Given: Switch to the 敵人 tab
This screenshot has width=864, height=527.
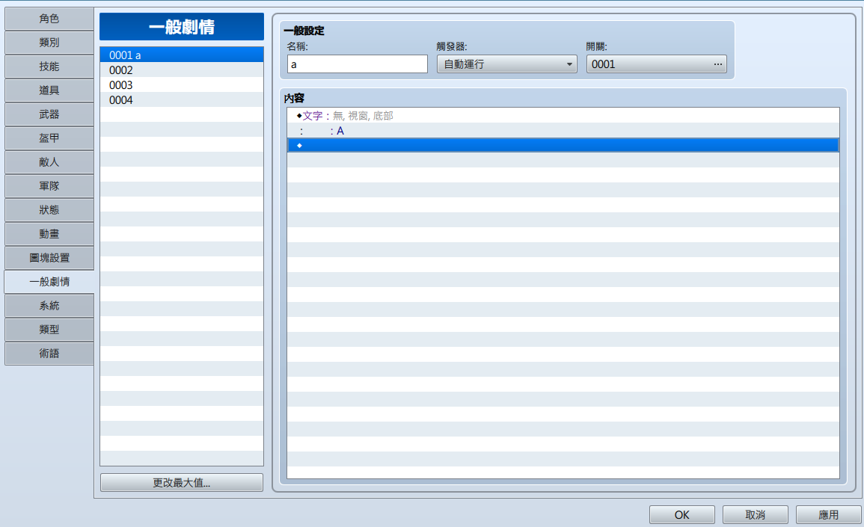Looking at the screenshot, I should point(49,162).
